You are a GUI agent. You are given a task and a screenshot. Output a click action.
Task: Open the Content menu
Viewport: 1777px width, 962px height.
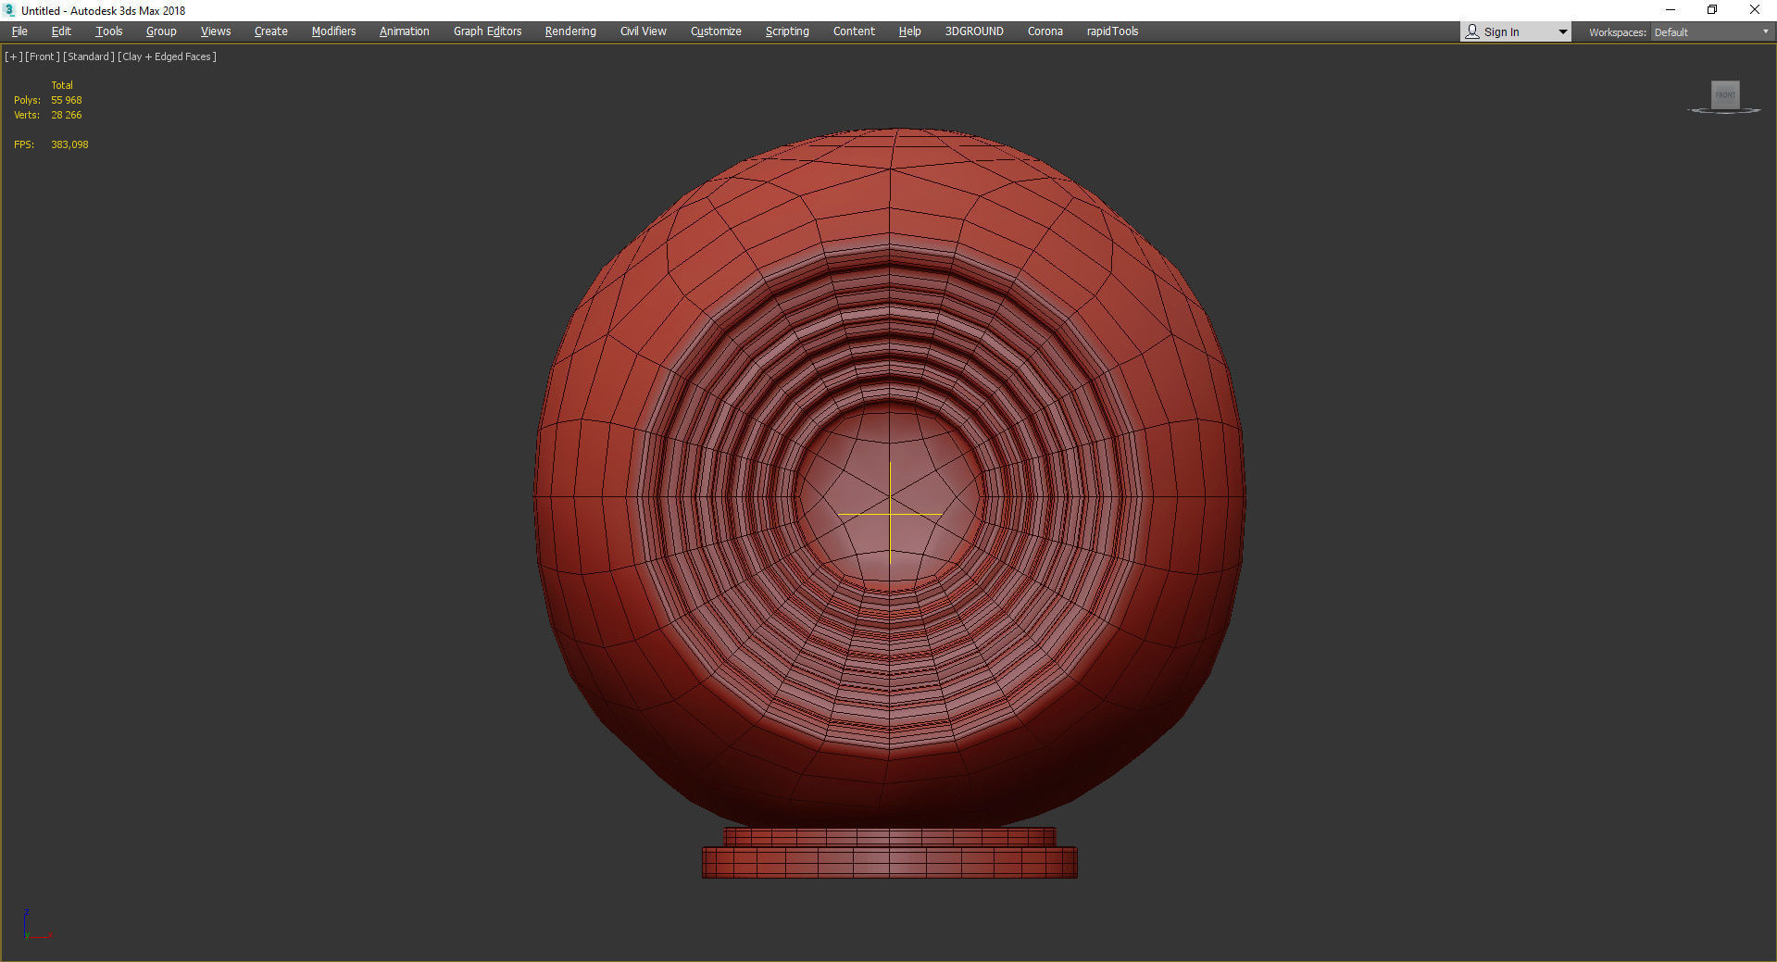(854, 31)
